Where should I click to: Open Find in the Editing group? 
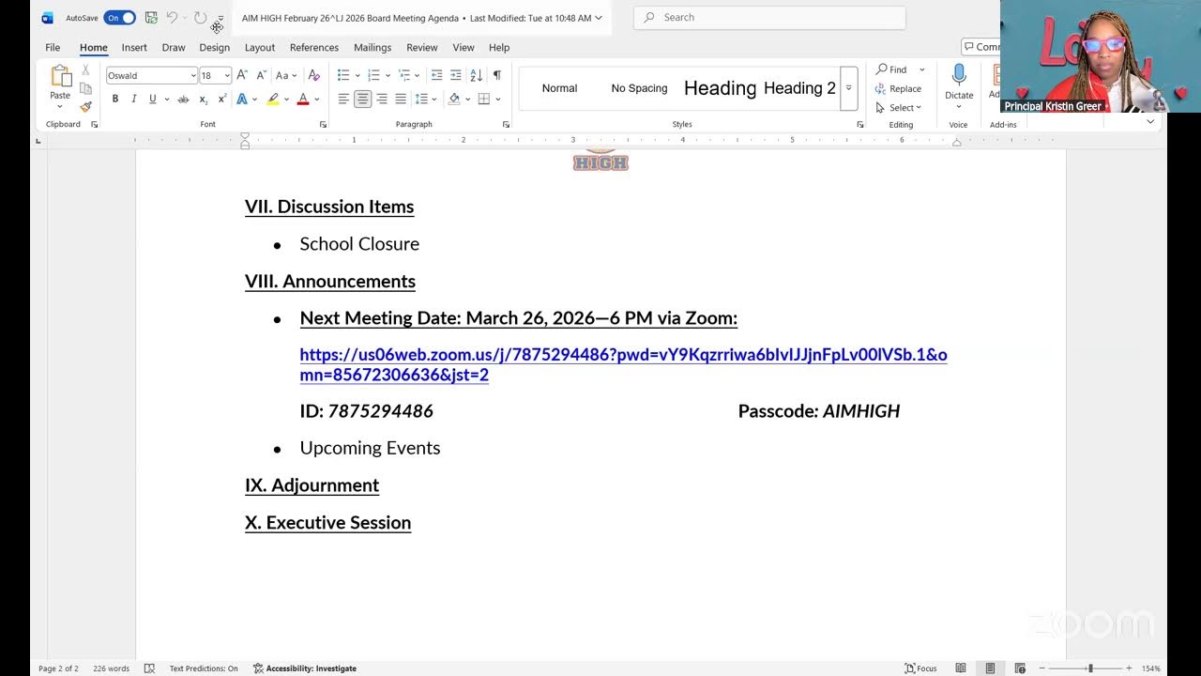[x=891, y=69]
